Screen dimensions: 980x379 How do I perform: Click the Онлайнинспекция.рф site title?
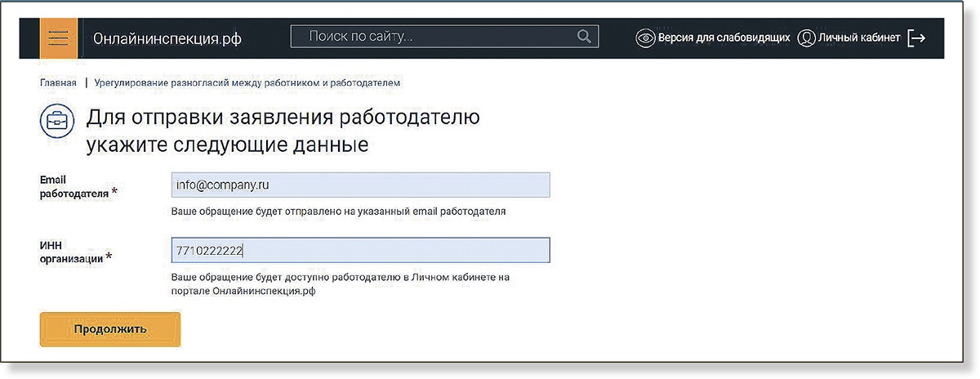(x=167, y=38)
